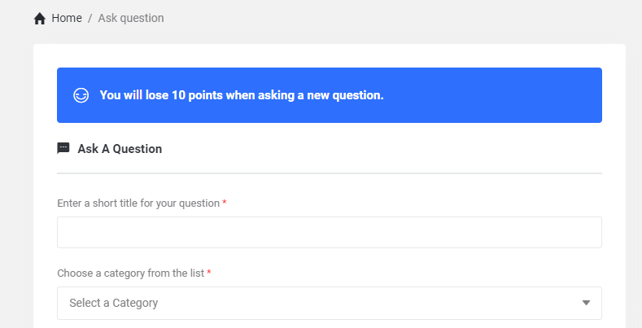Open the 'Select a Category' dropdown

point(329,303)
